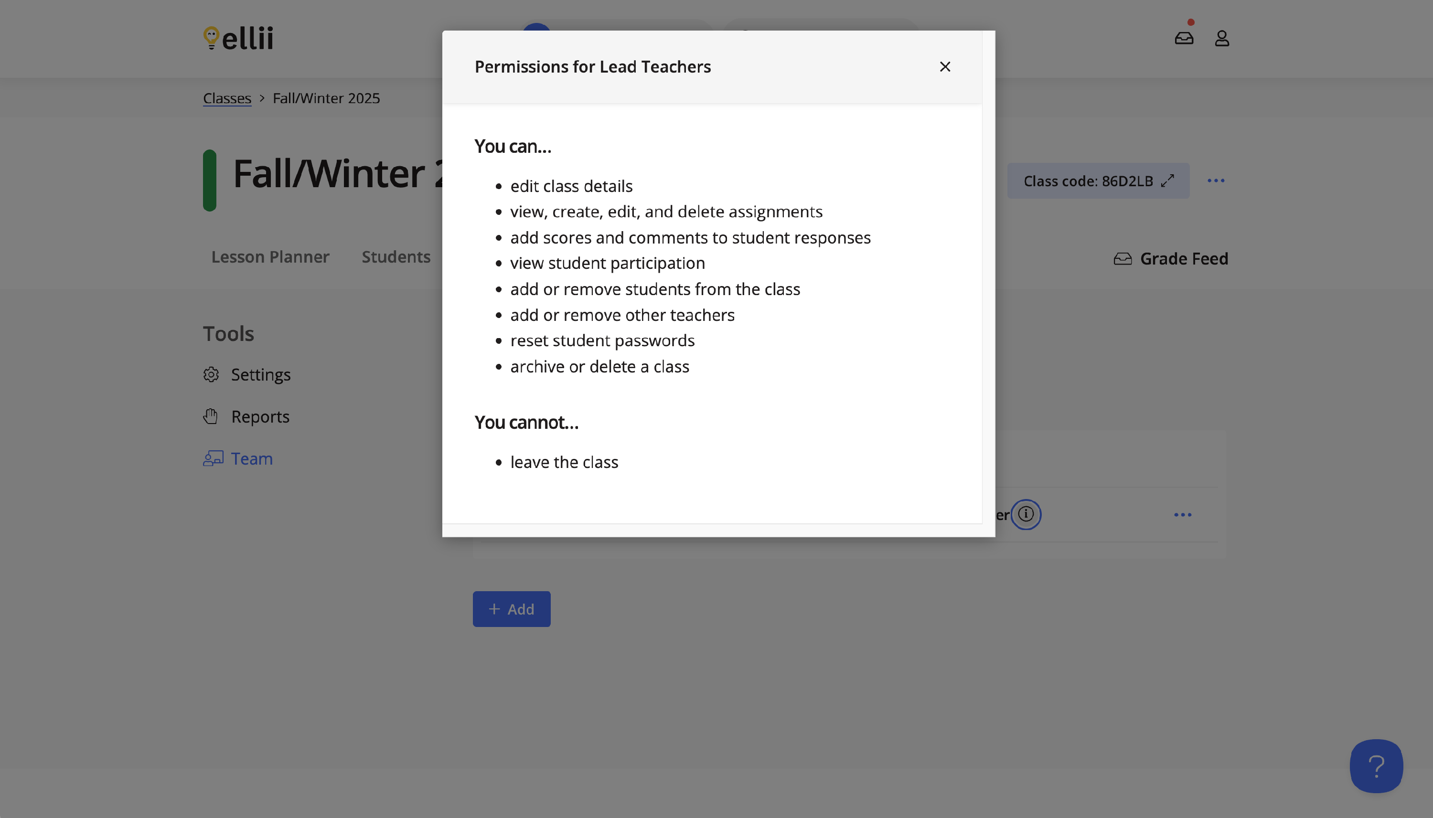The width and height of the screenshot is (1433, 818).
Task: Open the class options three-dot menu
Action: tap(1216, 181)
